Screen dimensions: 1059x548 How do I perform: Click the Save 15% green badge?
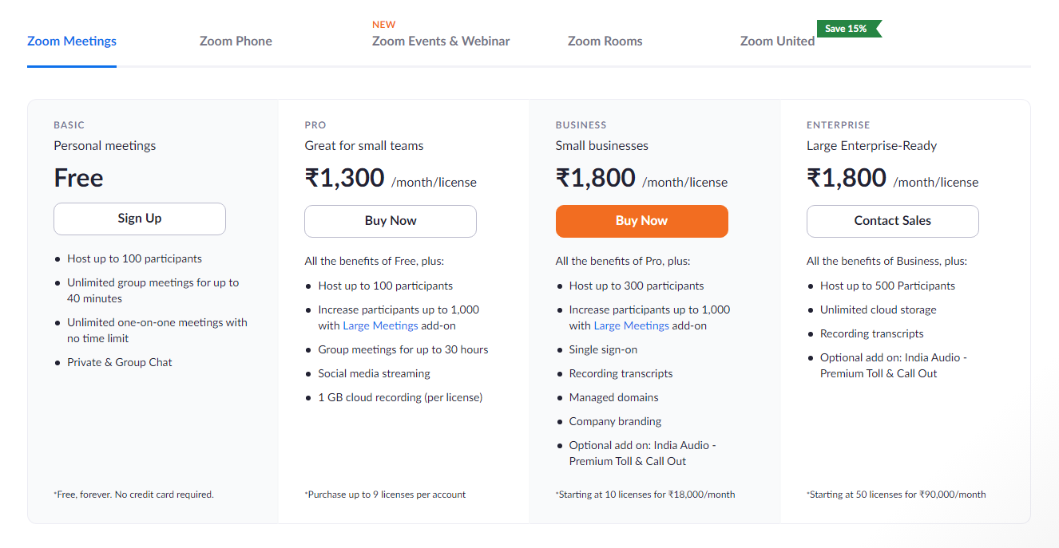pos(848,29)
